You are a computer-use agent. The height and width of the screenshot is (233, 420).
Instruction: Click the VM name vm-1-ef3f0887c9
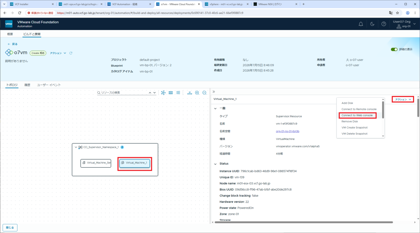[287, 124]
